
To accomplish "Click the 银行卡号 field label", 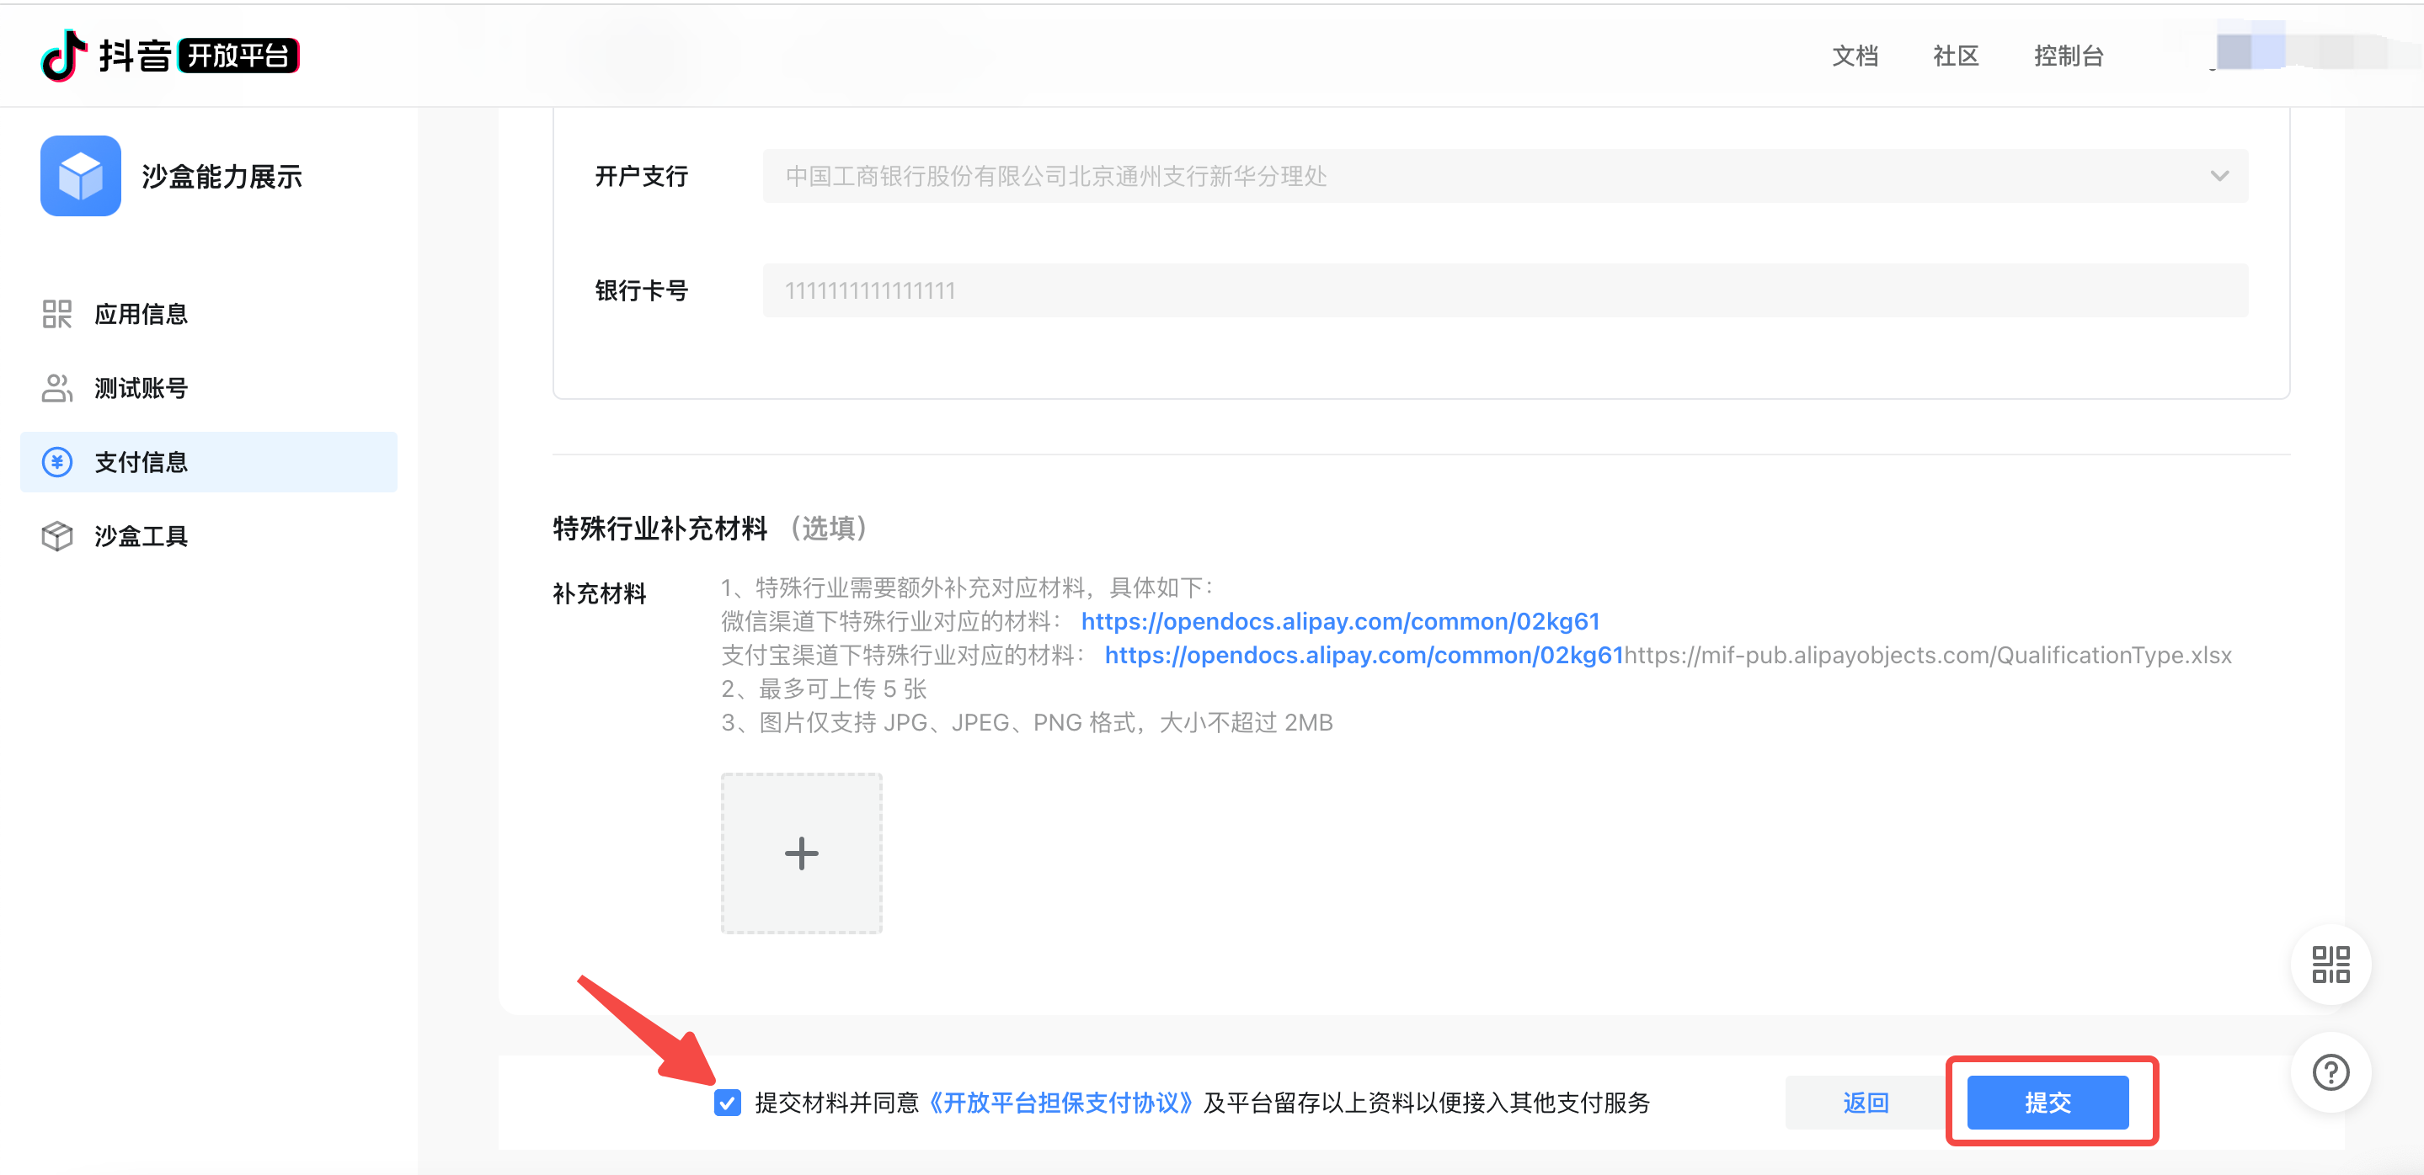I will point(642,290).
